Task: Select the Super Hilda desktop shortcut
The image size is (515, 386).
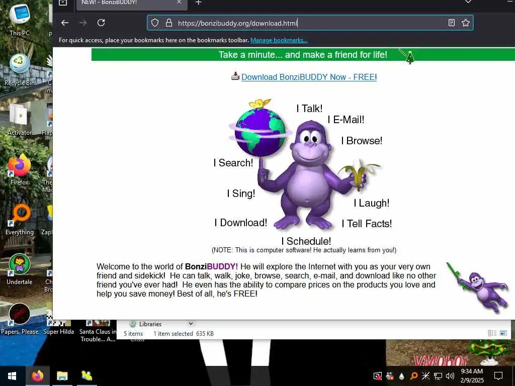Action: (58, 328)
